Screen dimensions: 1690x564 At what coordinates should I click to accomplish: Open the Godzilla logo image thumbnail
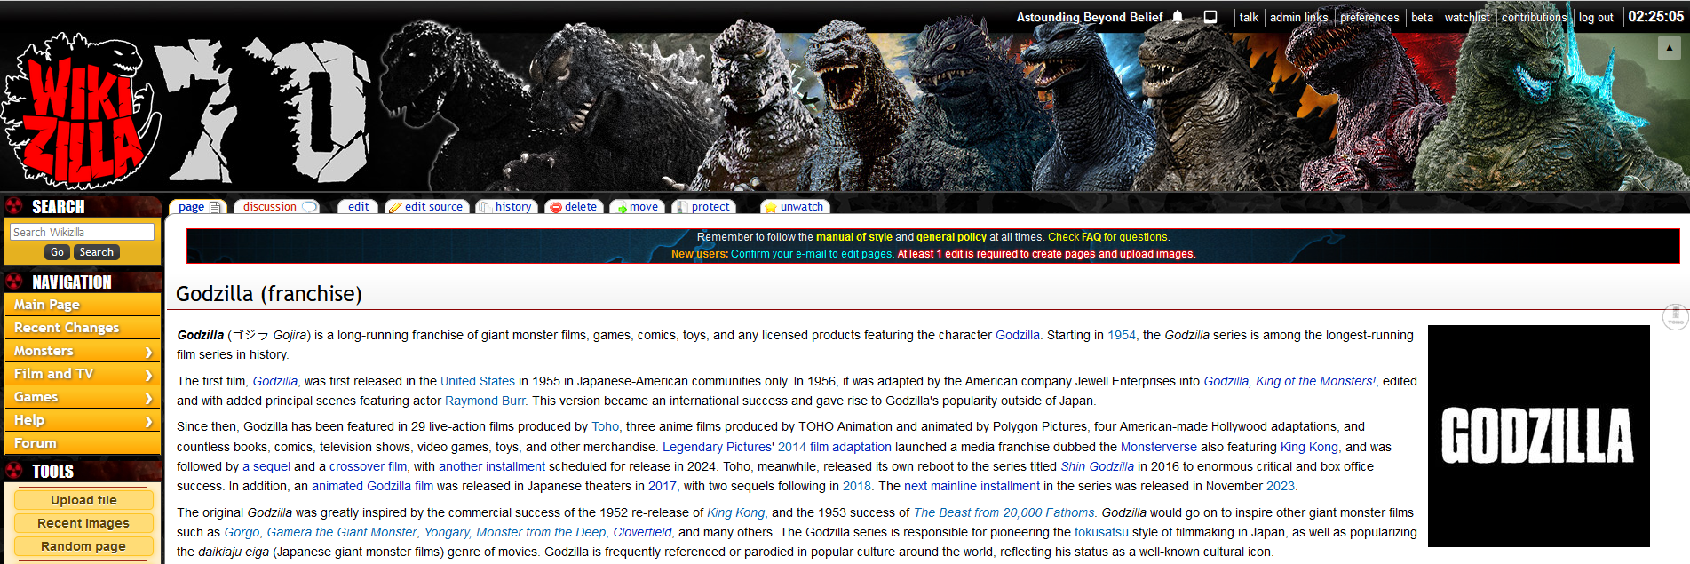tap(1538, 435)
